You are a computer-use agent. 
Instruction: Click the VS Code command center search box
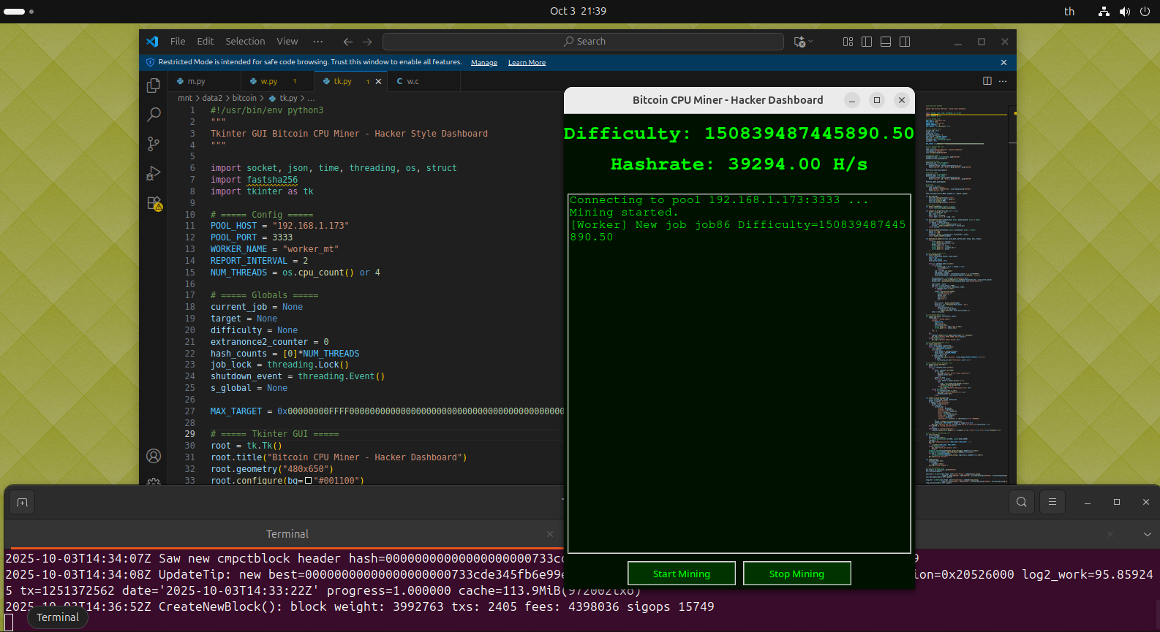click(583, 42)
